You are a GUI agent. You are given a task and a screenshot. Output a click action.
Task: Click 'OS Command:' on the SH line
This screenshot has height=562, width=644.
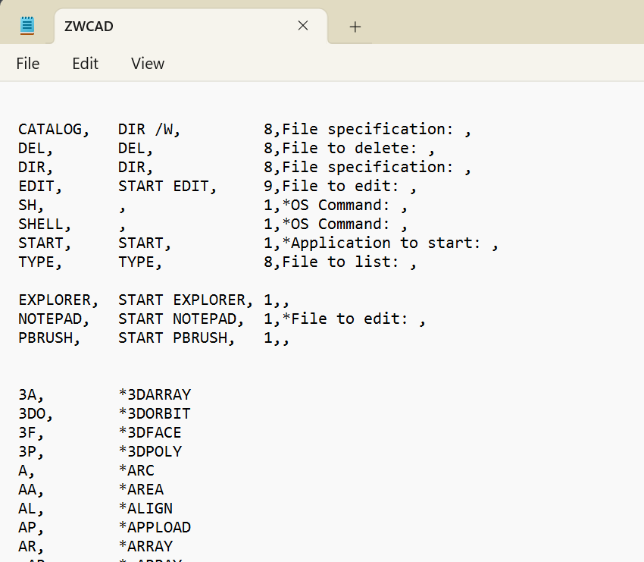coord(340,205)
